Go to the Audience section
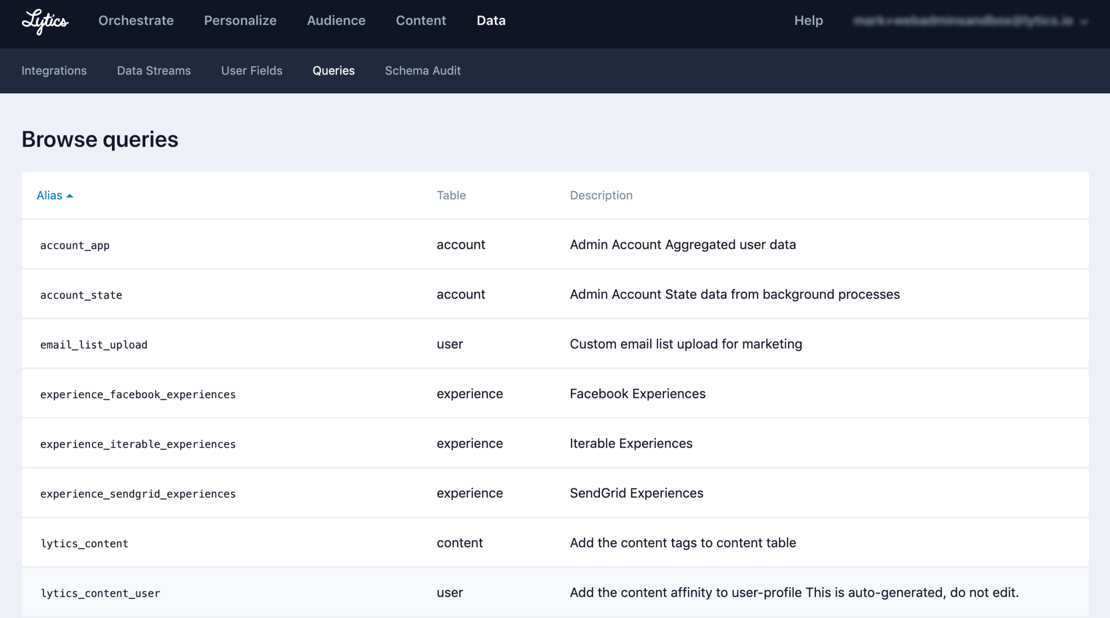The width and height of the screenshot is (1110, 618). [336, 21]
